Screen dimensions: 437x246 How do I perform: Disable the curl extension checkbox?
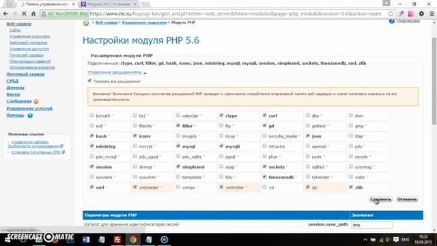(264, 115)
